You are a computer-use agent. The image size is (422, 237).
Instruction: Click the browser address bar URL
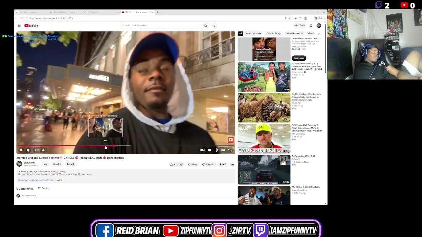[51, 18]
